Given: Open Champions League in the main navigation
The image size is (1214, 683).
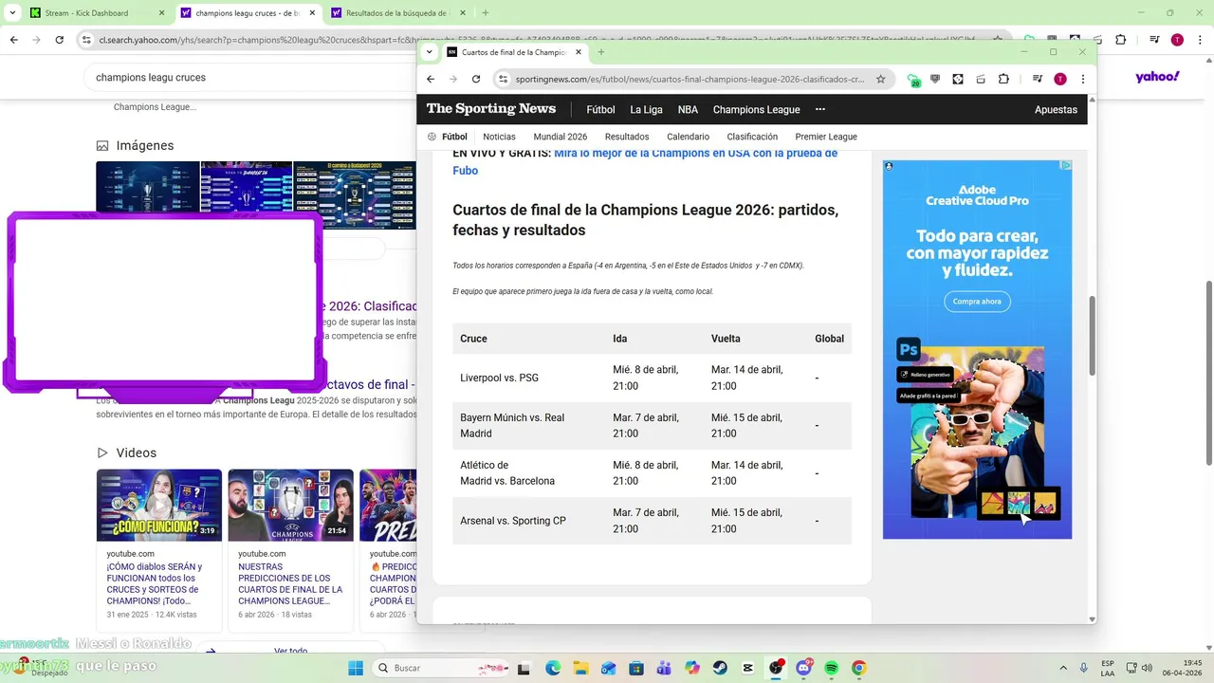Looking at the screenshot, I should [x=756, y=110].
